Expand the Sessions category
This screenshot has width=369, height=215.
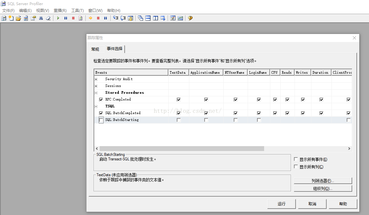[x=96, y=86]
